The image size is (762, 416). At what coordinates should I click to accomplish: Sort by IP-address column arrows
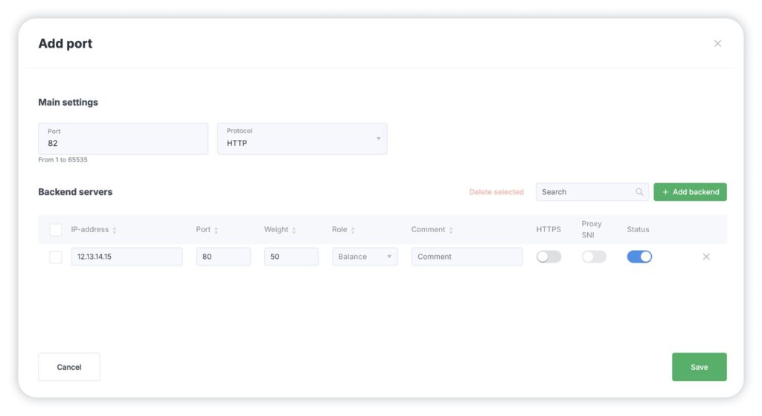pos(114,231)
